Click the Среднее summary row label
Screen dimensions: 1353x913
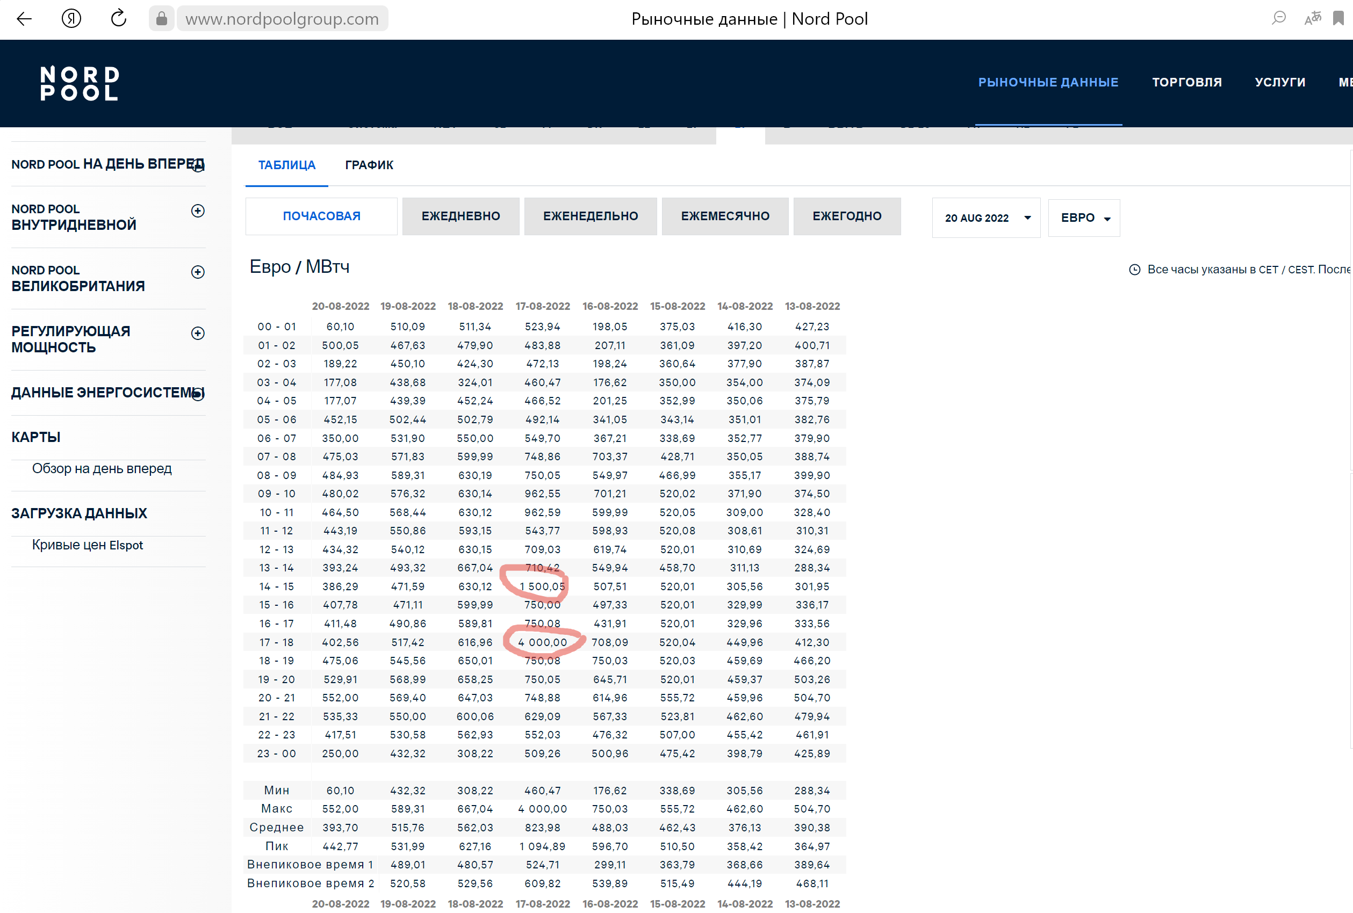pyautogui.click(x=277, y=827)
